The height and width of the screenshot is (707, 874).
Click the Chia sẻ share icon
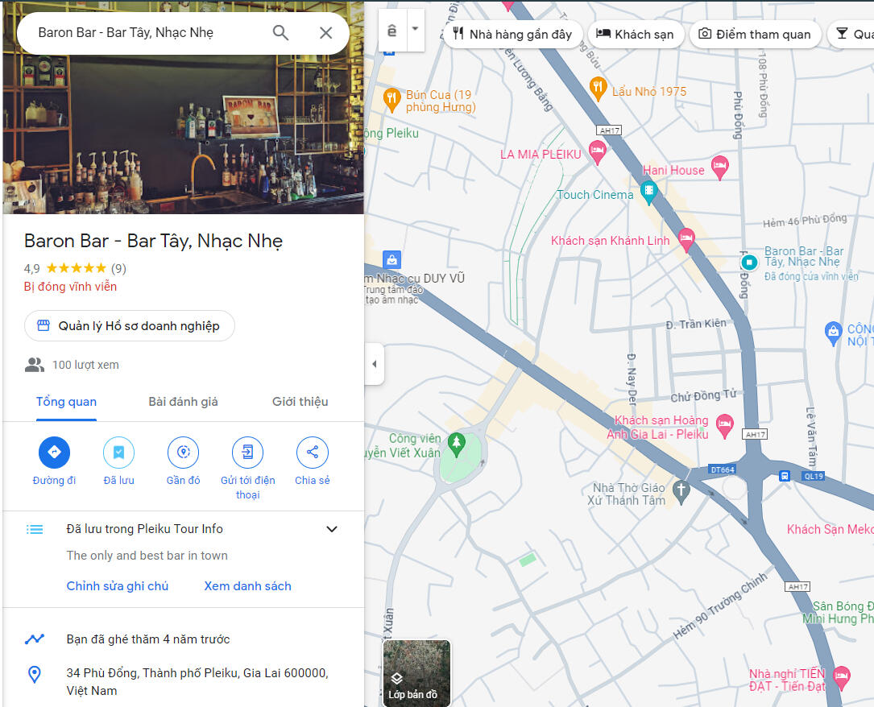click(x=312, y=453)
